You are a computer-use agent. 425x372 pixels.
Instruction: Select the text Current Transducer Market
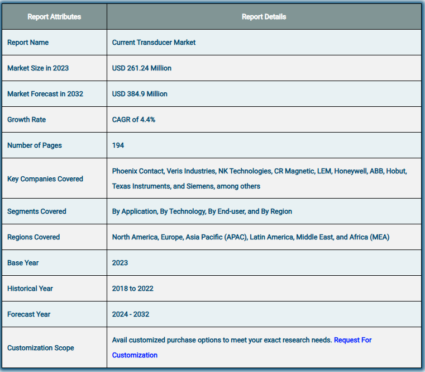pos(154,43)
